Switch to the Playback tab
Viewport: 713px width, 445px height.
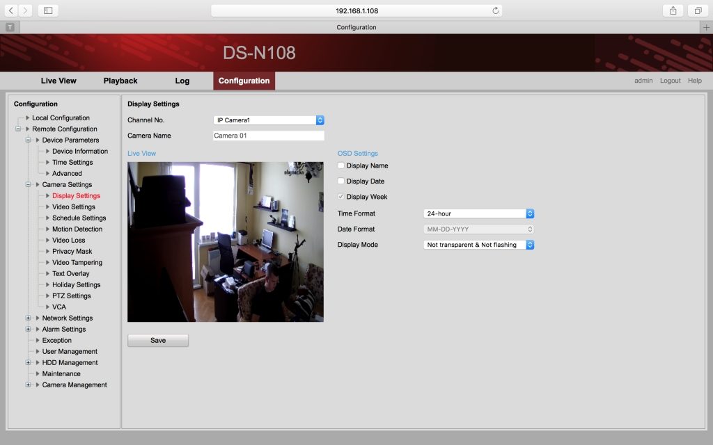pyautogui.click(x=120, y=81)
